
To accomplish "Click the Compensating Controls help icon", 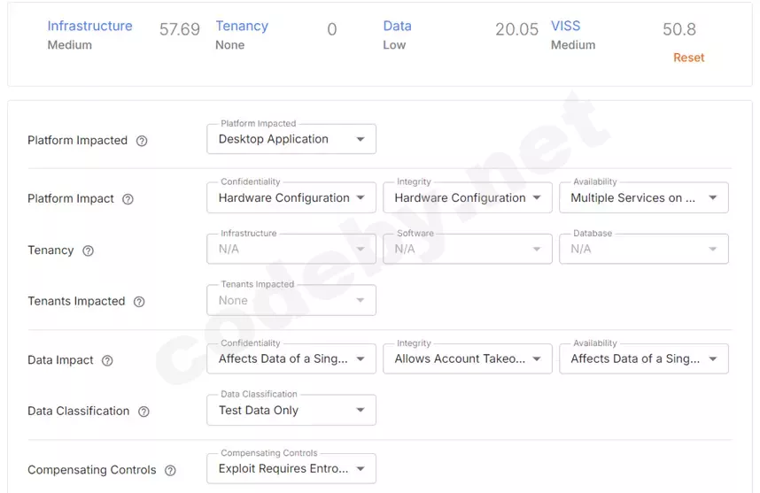I will coord(170,471).
